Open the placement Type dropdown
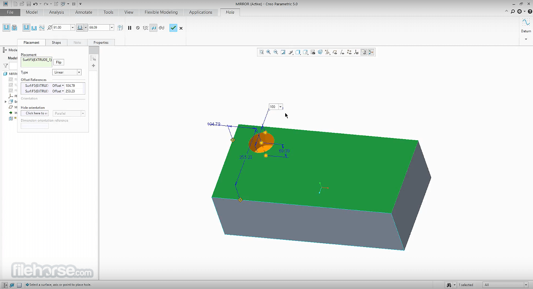This screenshot has width=533, height=289. (79, 72)
